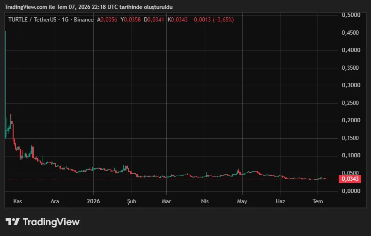
Task: Click the Şub month label on time axis
Action: click(x=132, y=201)
